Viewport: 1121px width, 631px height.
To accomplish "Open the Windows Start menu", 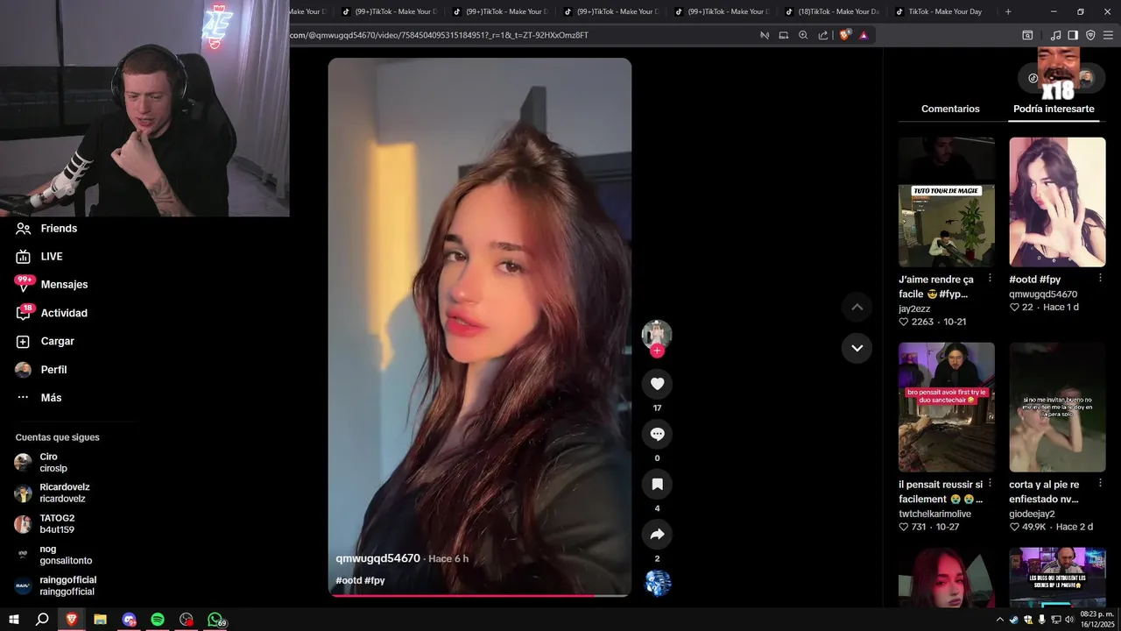I will pos(14,620).
